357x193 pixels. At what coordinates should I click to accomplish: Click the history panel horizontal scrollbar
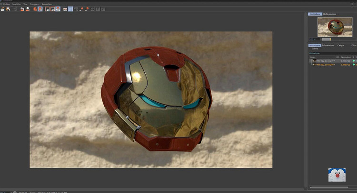point(330,188)
